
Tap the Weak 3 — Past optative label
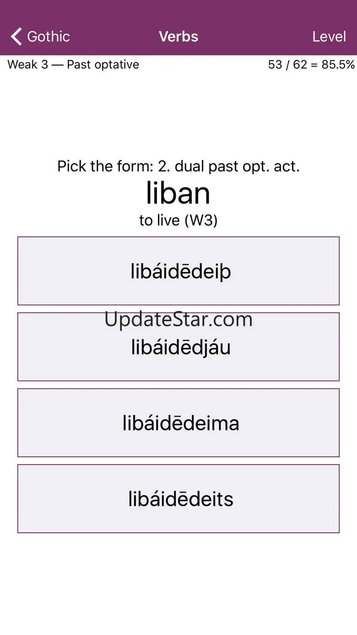coord(73,65)
